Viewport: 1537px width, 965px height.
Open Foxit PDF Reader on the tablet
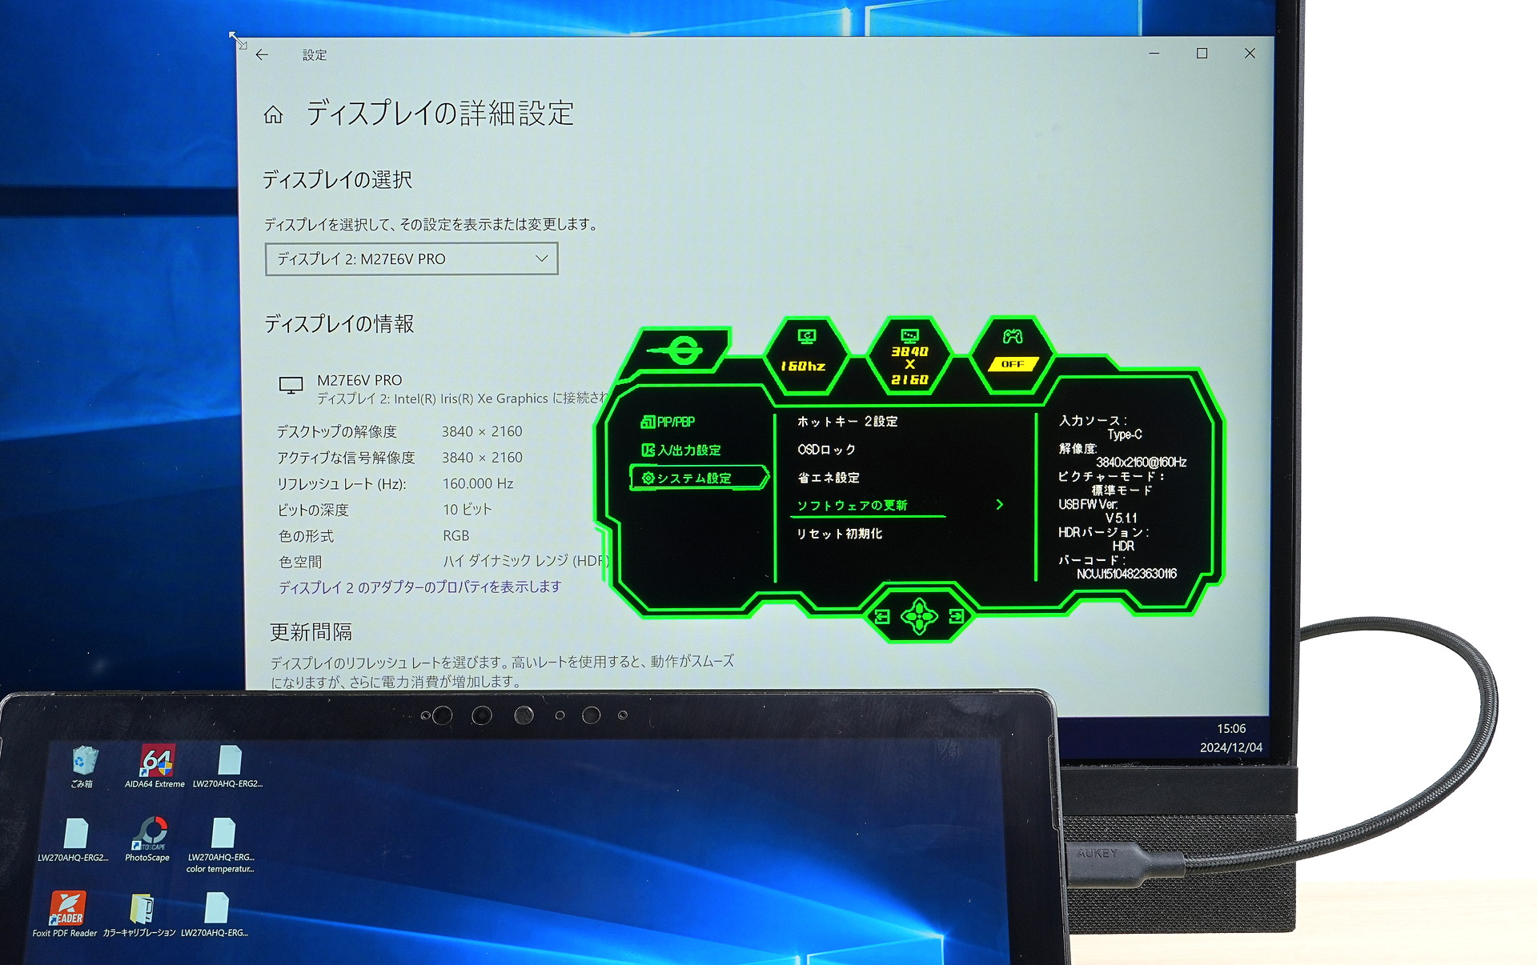tap(66, 913)
